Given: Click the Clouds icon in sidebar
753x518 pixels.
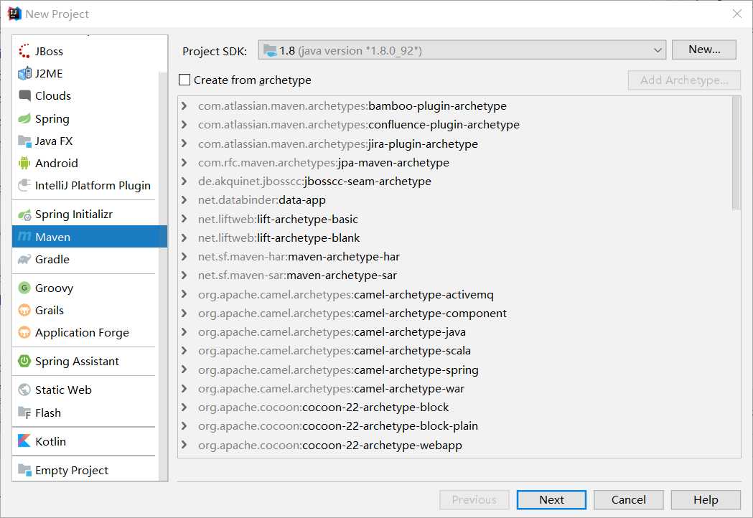Looking at the screenshot, I should pyautogui.click(x=24, y=95).
